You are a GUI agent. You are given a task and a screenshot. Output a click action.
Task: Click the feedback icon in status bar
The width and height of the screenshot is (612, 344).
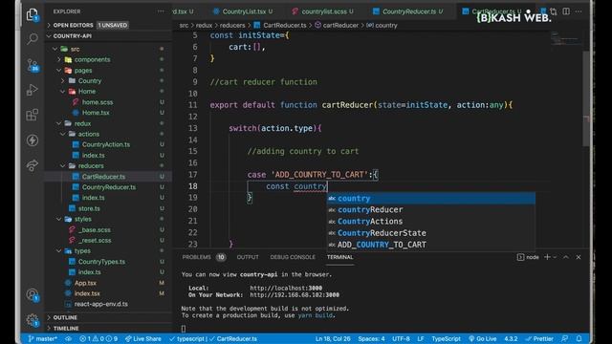pos(565,338)
